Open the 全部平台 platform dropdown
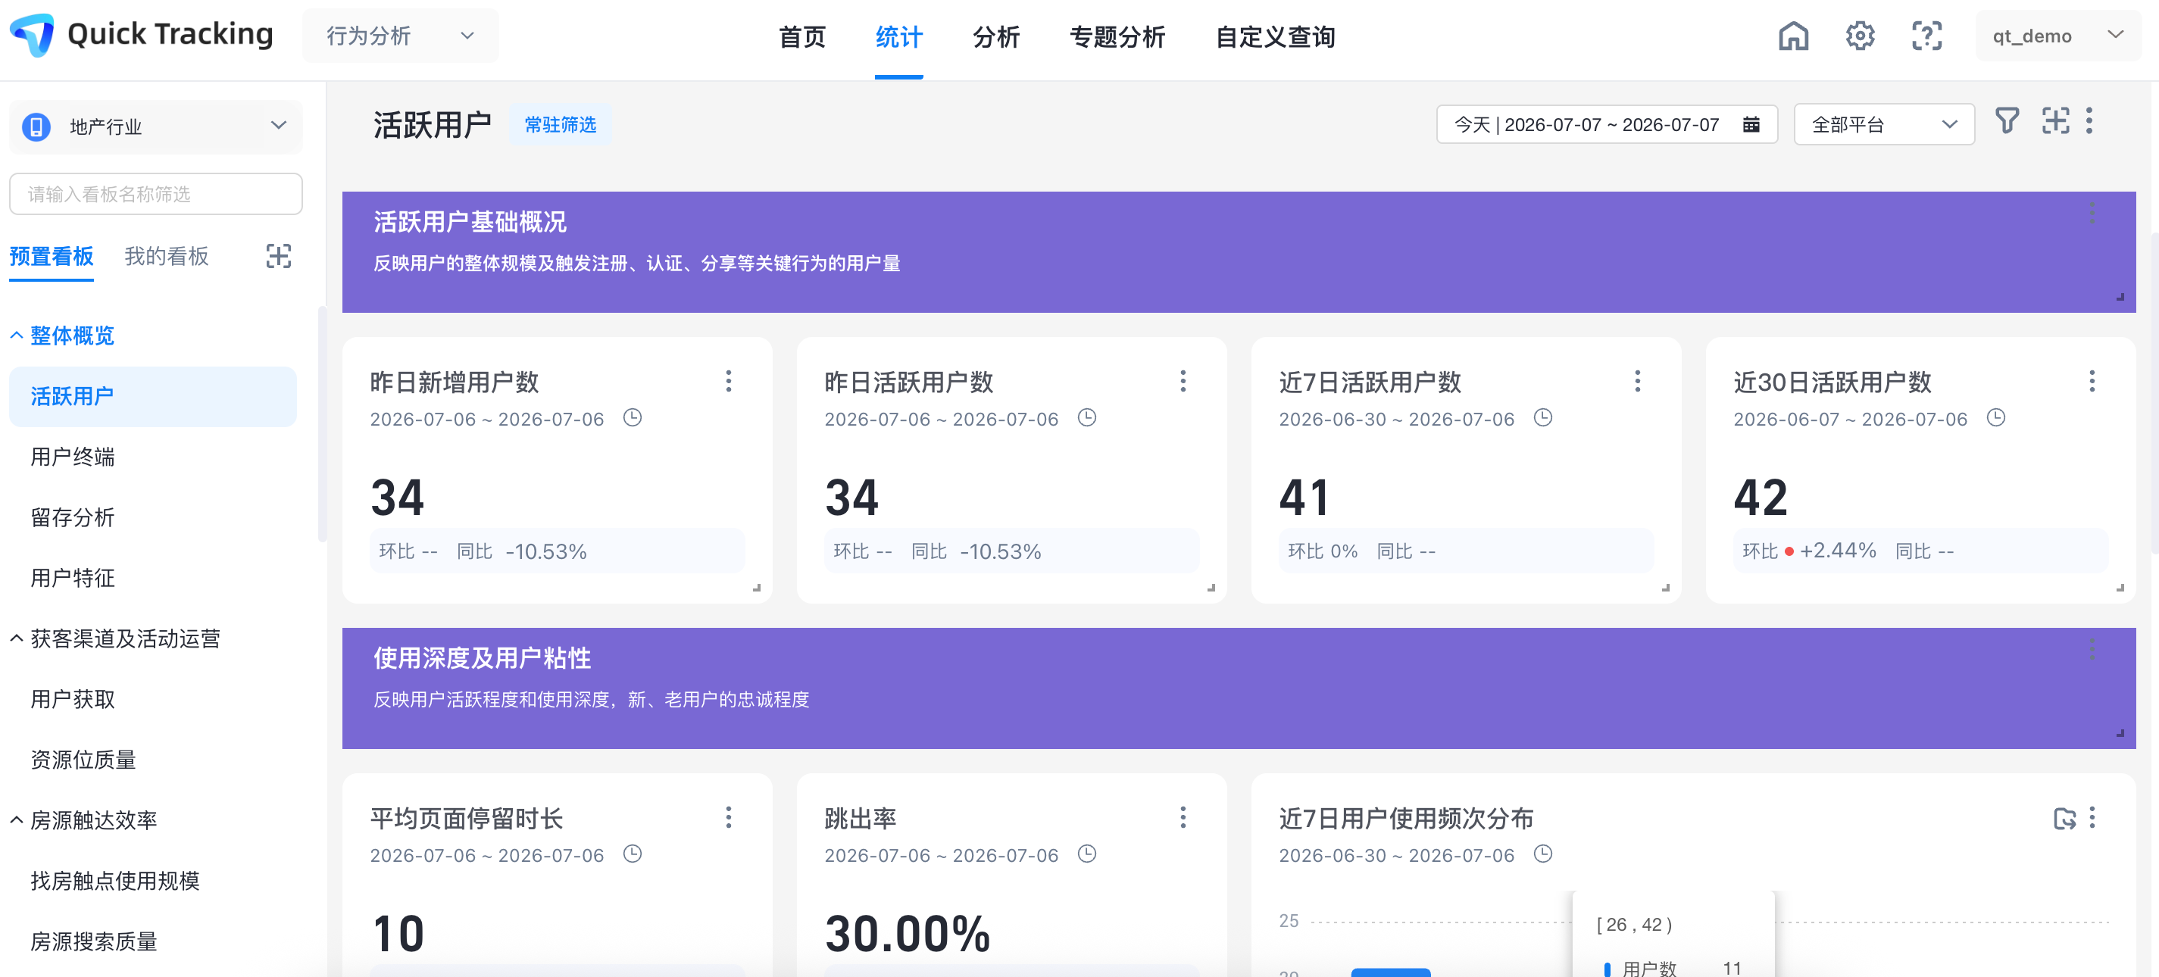The width and height of the screenshot is (2159, 977). tap(1884, 125)
